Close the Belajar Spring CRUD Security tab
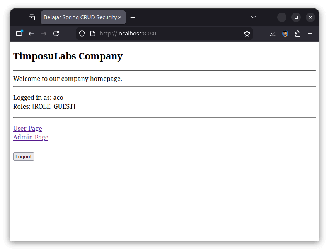329x252 pixels. tap(120, 17)
